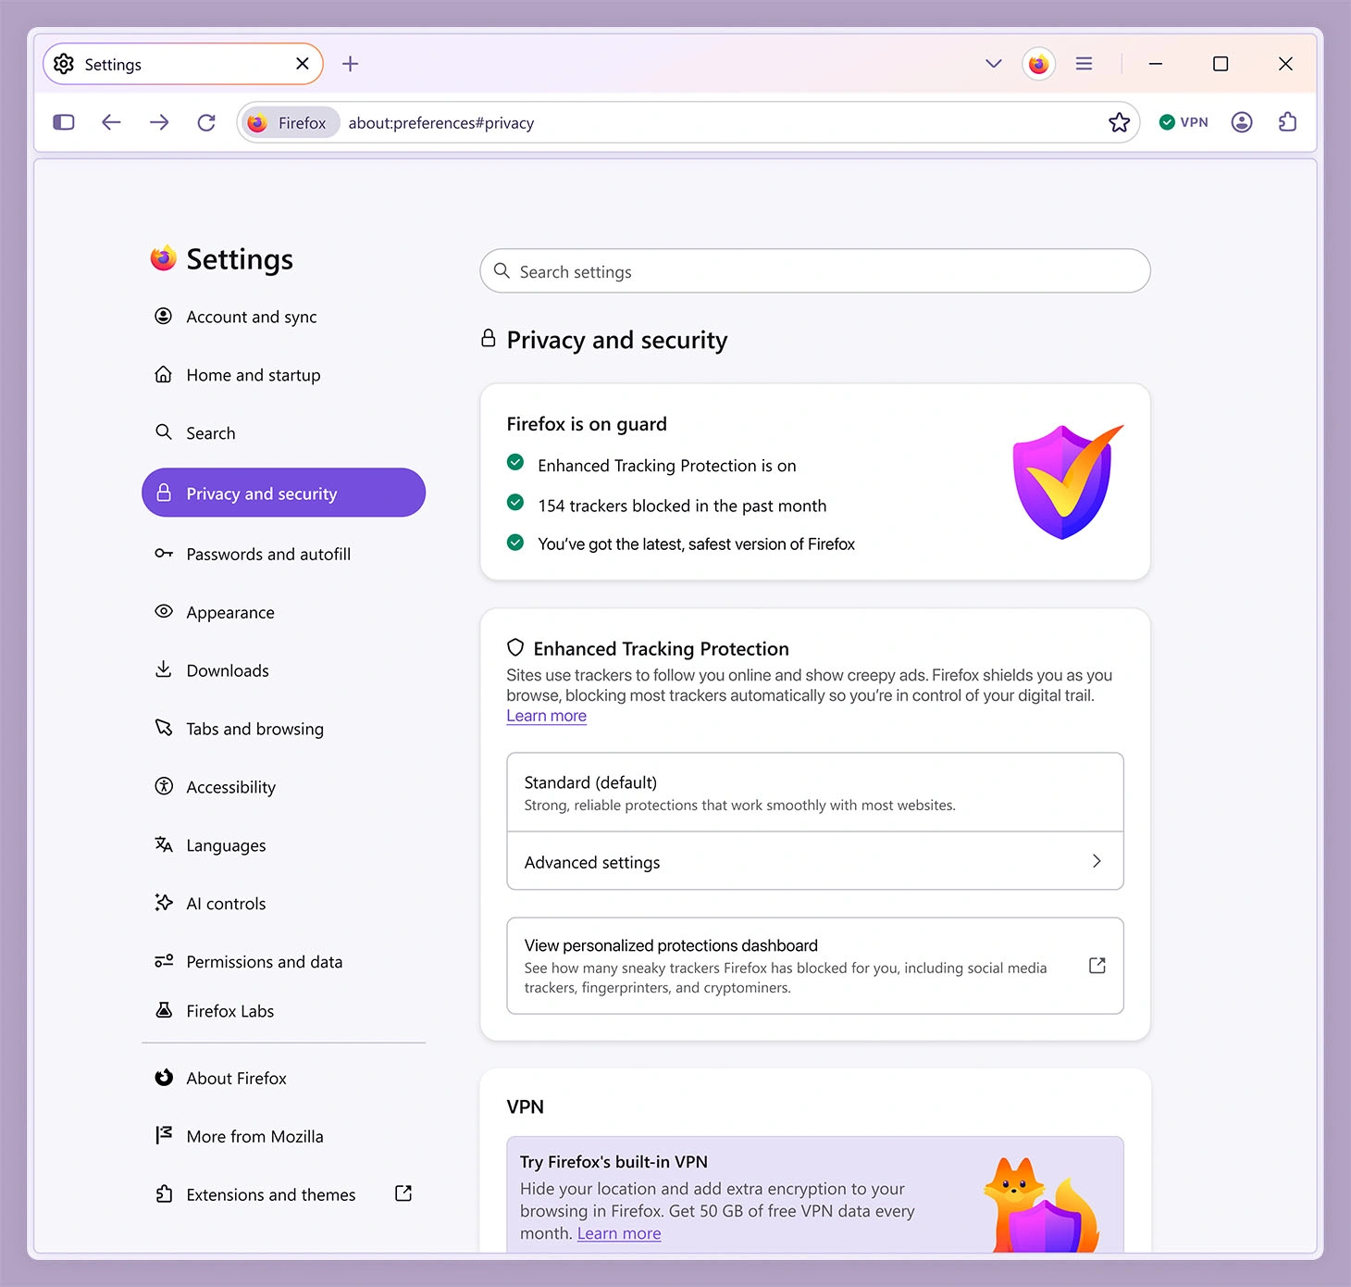Select the Settings tab
Screen dimensions: 1351x1287
[183, 64]
